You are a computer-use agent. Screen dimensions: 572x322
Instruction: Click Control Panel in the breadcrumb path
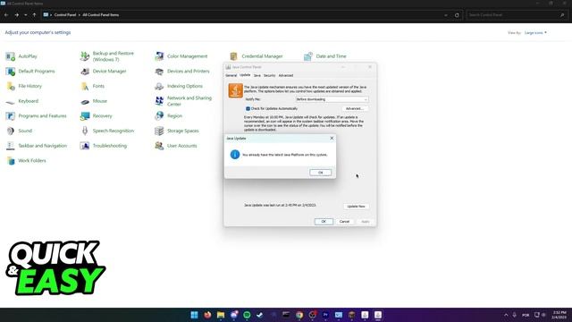(x=65, y=15)
